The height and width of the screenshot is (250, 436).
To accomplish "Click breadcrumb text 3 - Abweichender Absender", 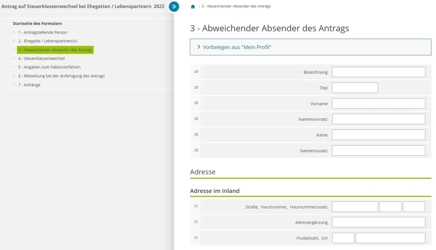I will 236,6.
